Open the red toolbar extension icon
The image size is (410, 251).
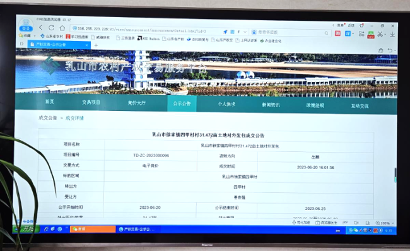point(337,33)
